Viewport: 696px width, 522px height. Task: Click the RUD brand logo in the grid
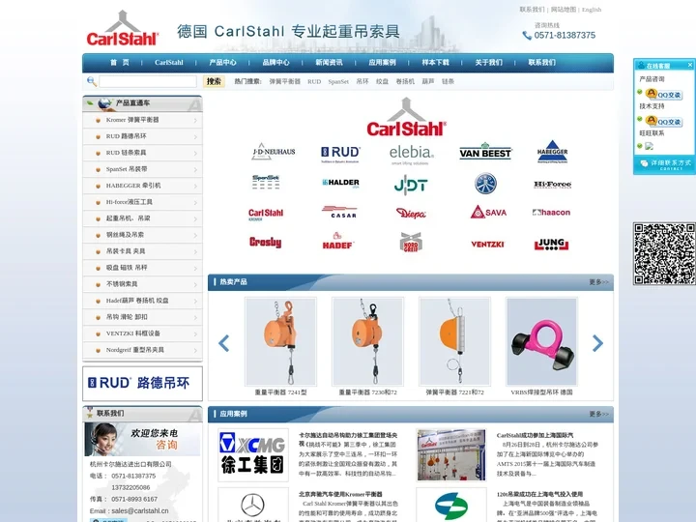tap(339, 152)
